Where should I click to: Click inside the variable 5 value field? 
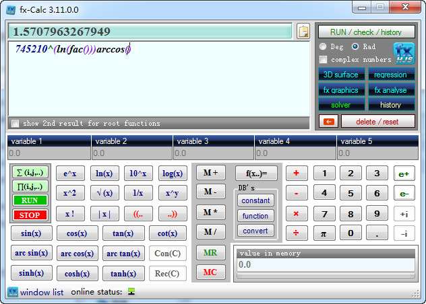pos(377,153)
